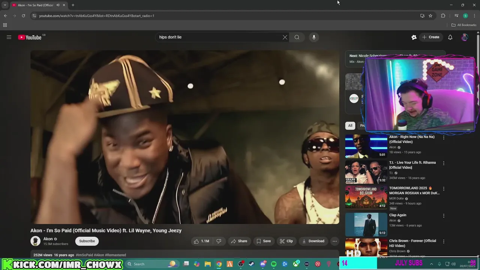Open options for 'T.I. - Live Your Life' suggestion
This screenshot has height=270, width=480.
click(444, 163)
